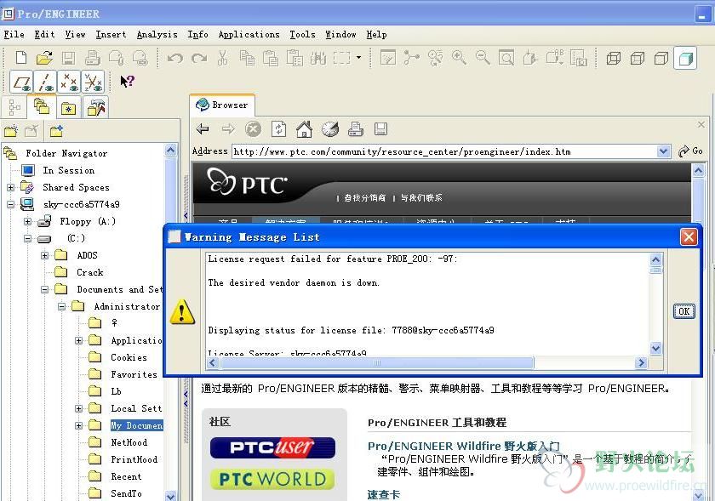Screen dimensions: 715x501
Task: Click the Print icon in main toolbar
Action: pos(93,58)
